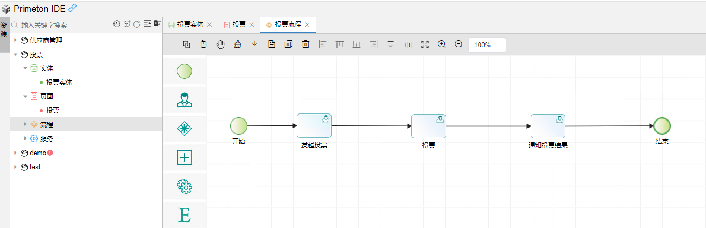
Task: Click the zoom in magnifier icon
Action: point(442,45)
